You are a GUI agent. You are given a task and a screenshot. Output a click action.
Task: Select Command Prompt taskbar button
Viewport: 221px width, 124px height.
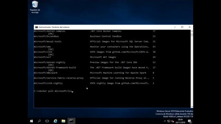click(x=71, y=121)
